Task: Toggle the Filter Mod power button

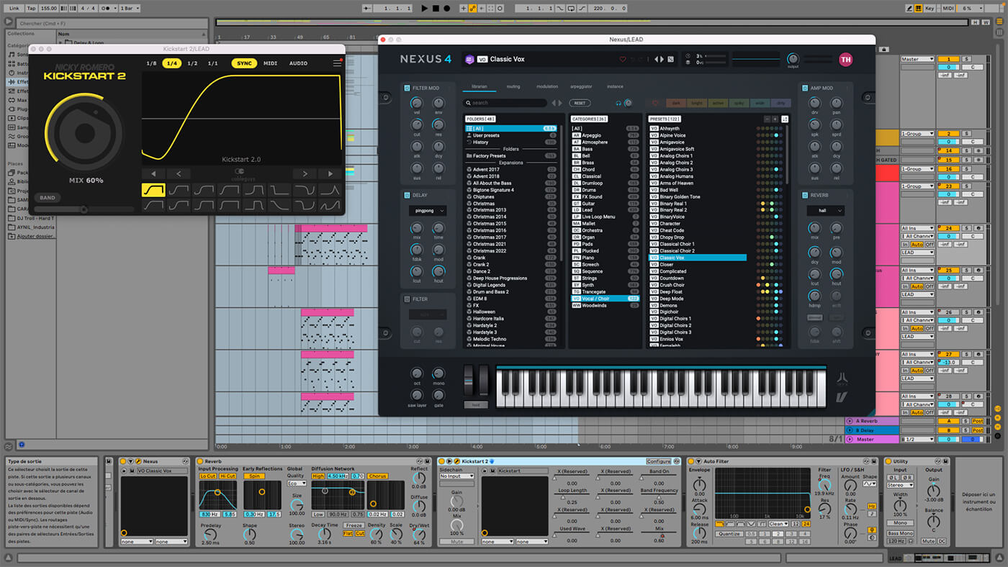Action: [407, 88]
